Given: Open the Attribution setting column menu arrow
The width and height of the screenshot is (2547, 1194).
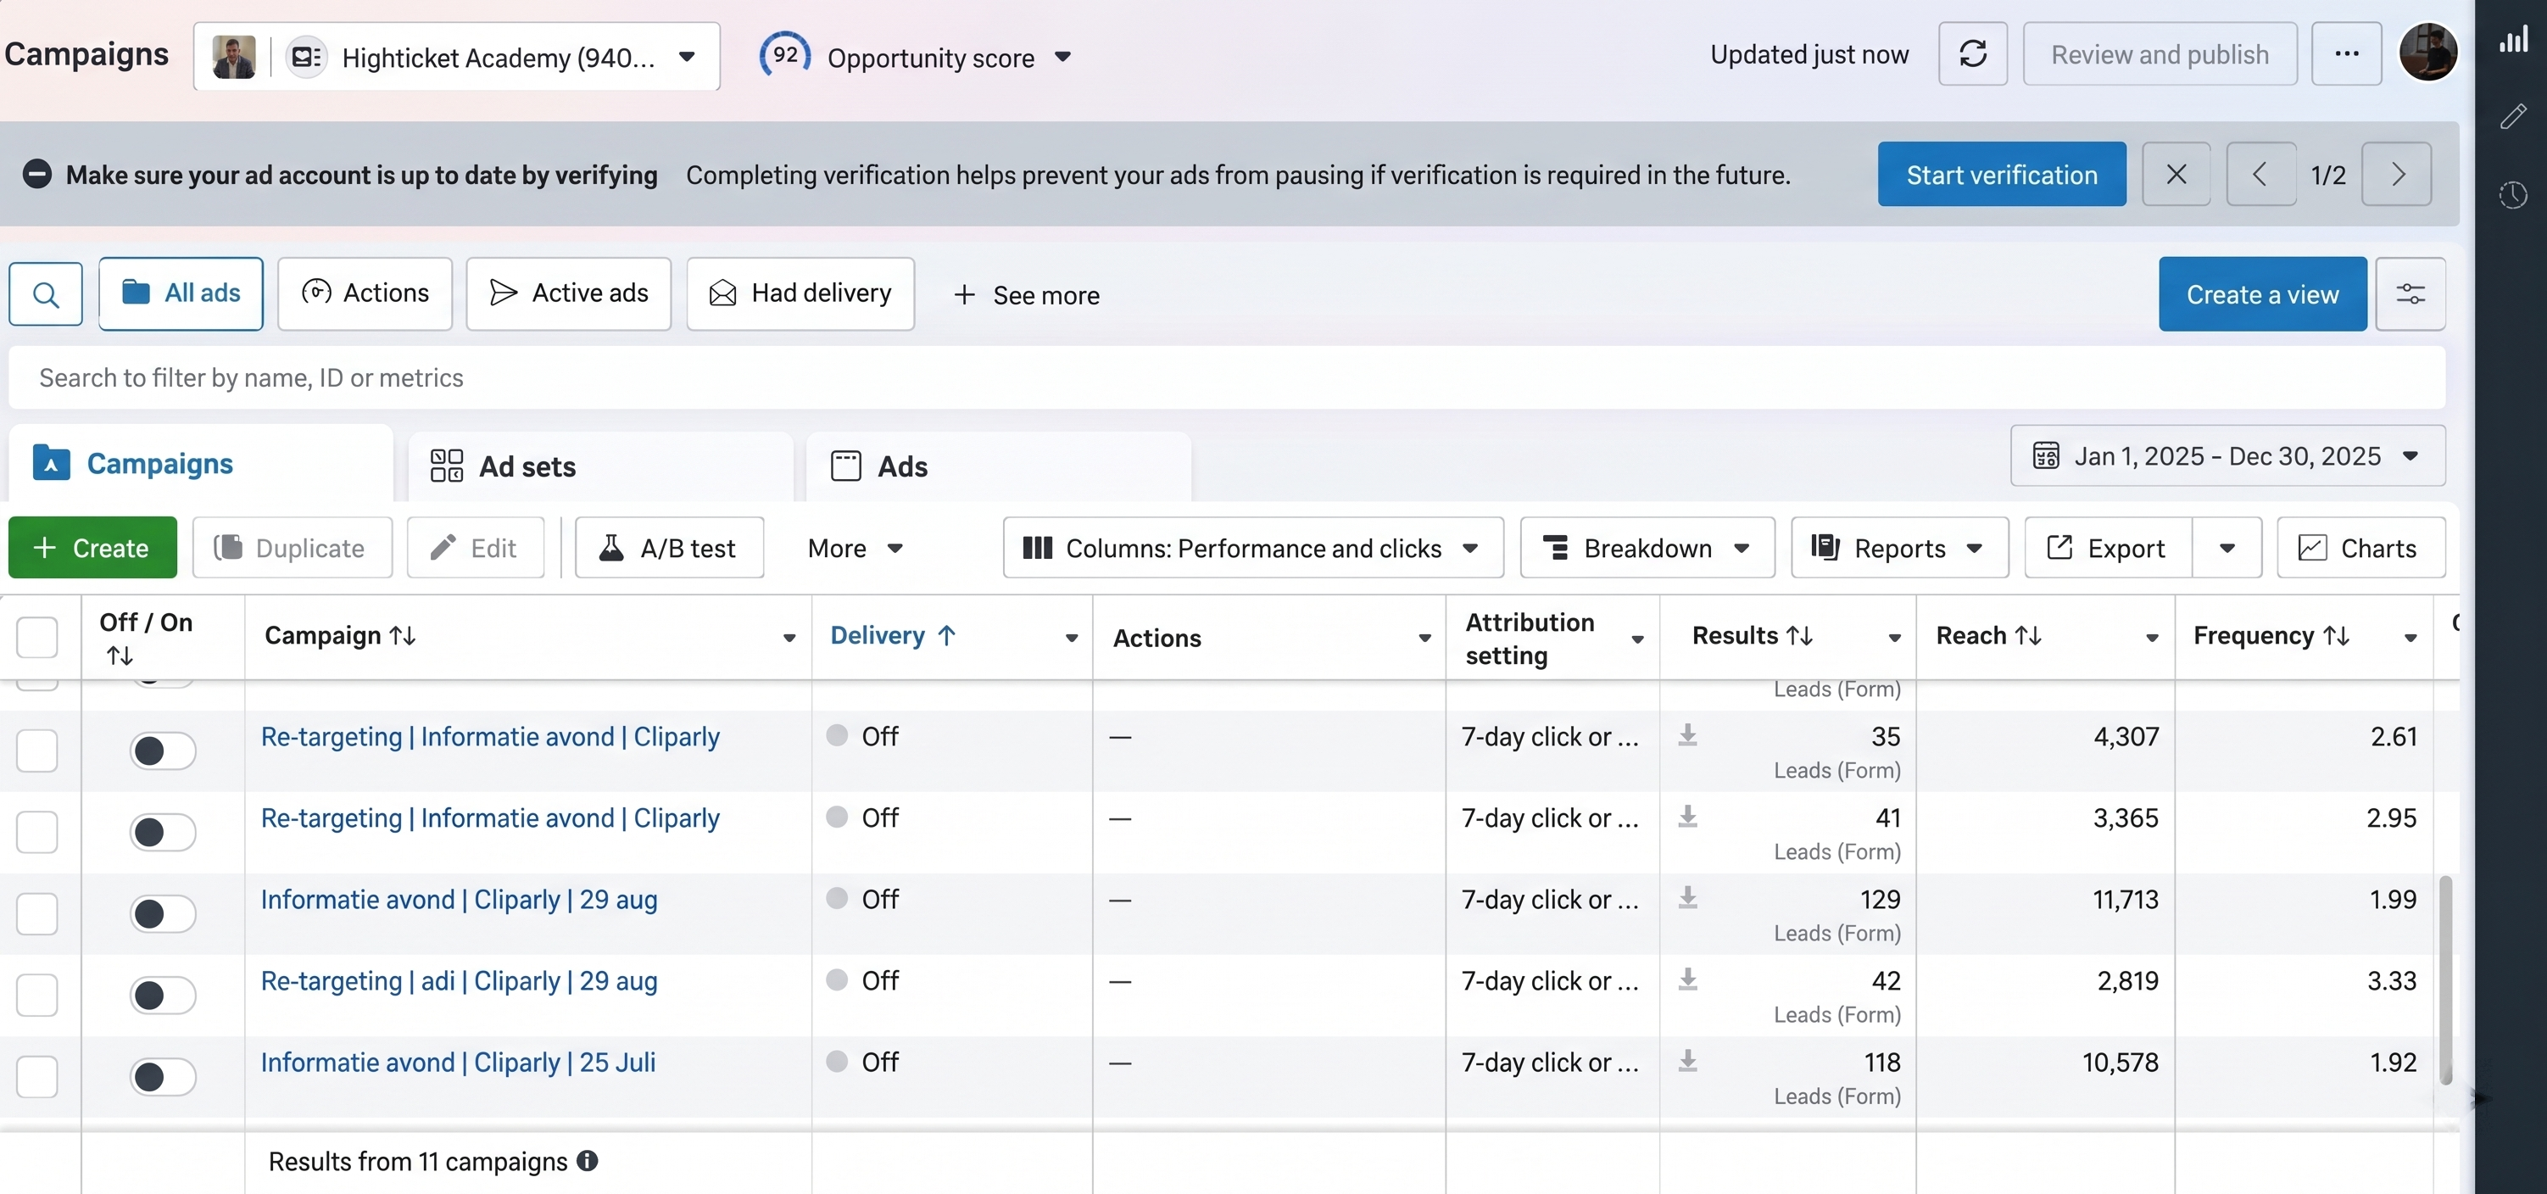Looking at the screenshot, I should pyautogui.click(x=1637, y=639).
